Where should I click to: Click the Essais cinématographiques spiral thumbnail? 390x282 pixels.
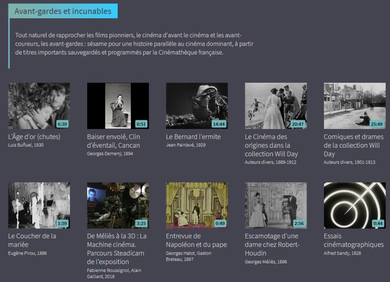(354, 205)
